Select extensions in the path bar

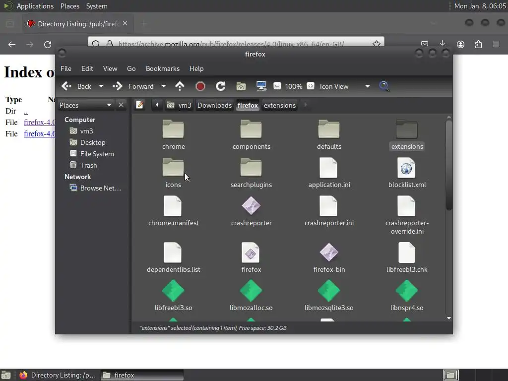(280, 105)
